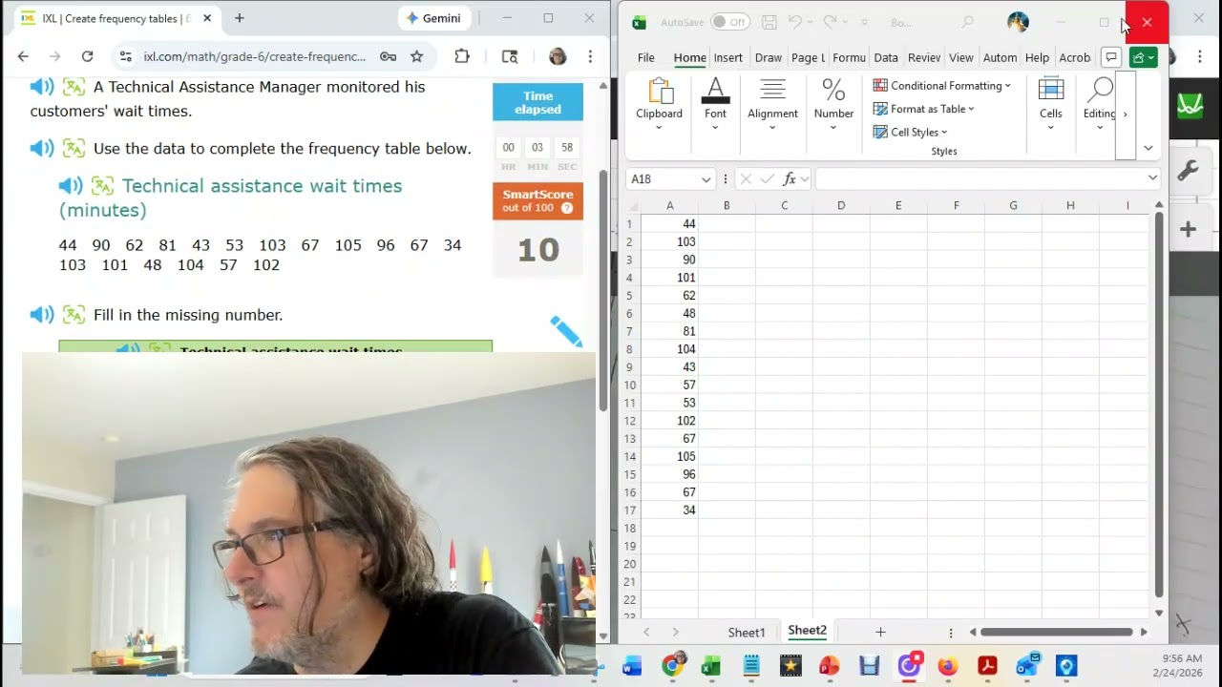Open Format as Table dropdown
Image resolution: width=1222 pixels, height=687 pixels.
(x=924, y=109)
